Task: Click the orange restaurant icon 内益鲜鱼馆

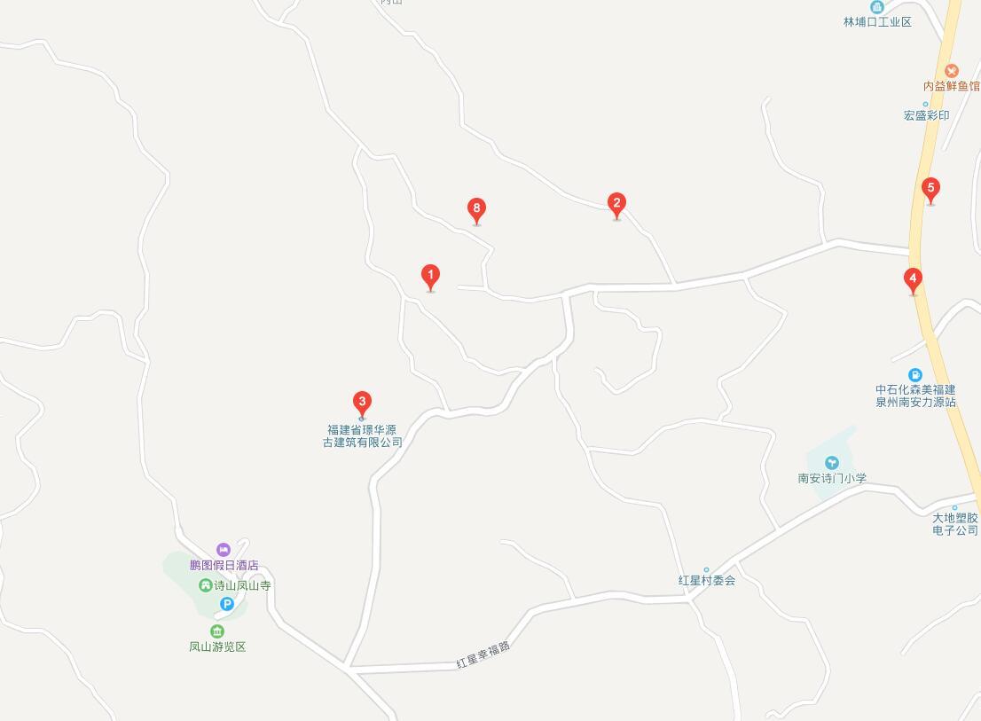Action: tap(952, 71)
